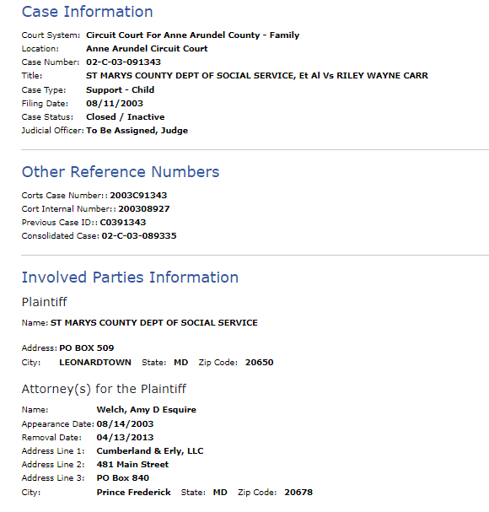489x512 pixels.
Task: Click attorney city Prince Frederick
Action: (133, 493)
